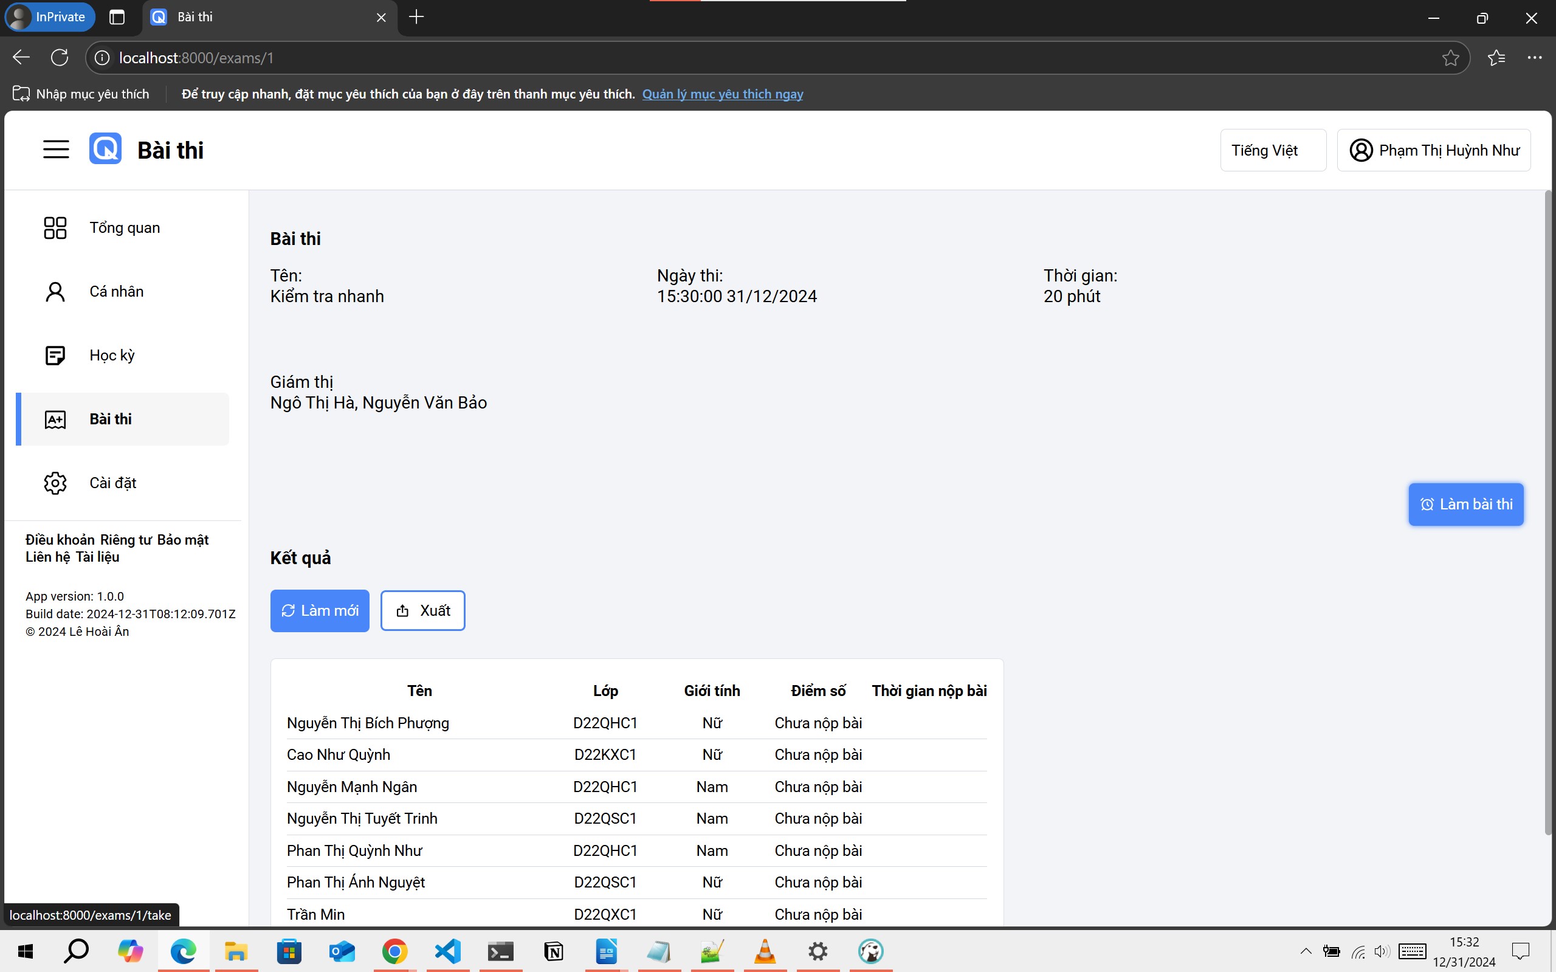Image resolution: width=1556 pixels, height=972 pixels.
Task: Open the hamburger sidebar menu
Action: point(56,150)
